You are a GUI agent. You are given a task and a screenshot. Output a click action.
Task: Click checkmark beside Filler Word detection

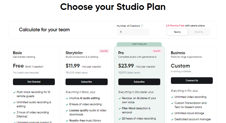pos(120,109)
